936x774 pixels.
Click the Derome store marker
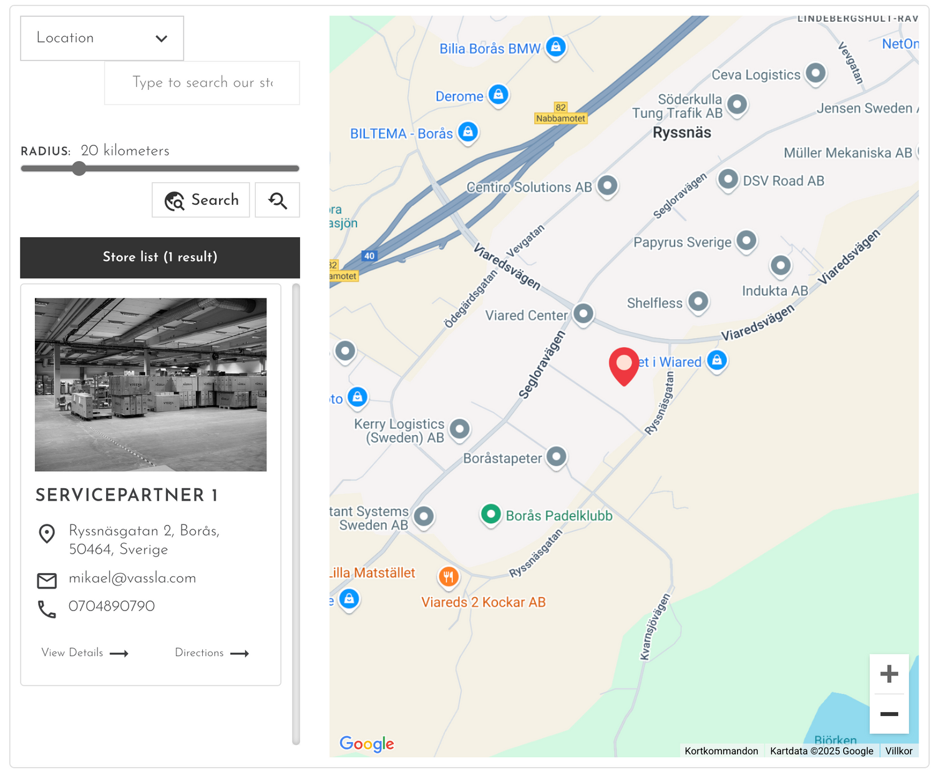coord(498,95)
